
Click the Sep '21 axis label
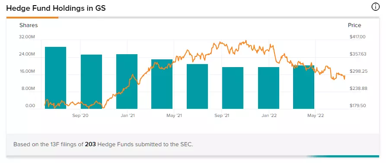222,115
